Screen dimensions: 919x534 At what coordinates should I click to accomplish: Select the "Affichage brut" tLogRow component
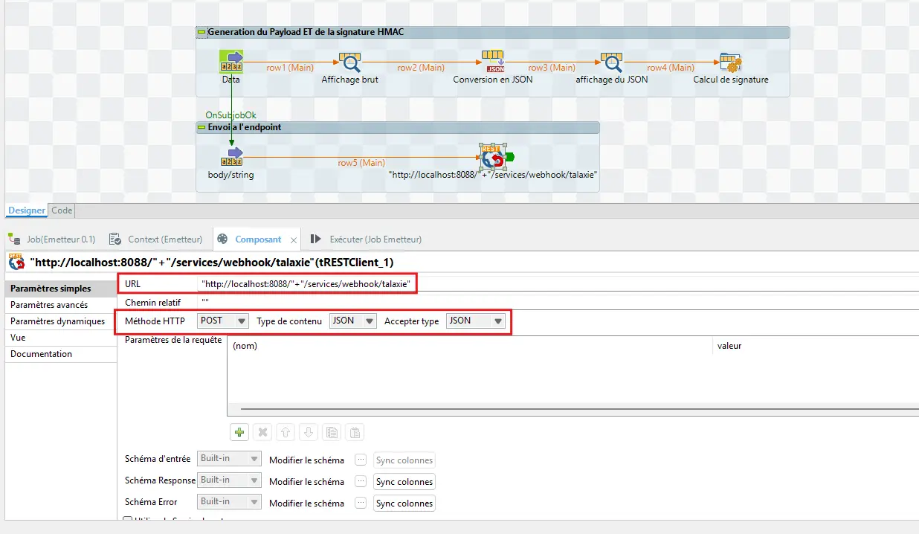pyautogui.click(x=349, y=62)
